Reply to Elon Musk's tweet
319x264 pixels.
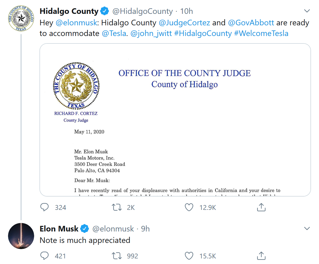tap(44, 256)
